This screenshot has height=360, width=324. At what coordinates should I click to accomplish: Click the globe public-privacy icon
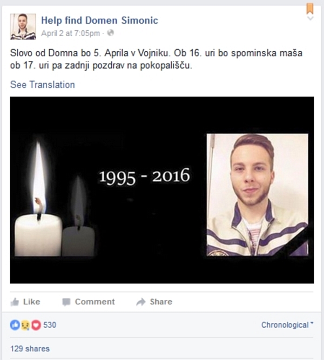click(x=111, y=33)
